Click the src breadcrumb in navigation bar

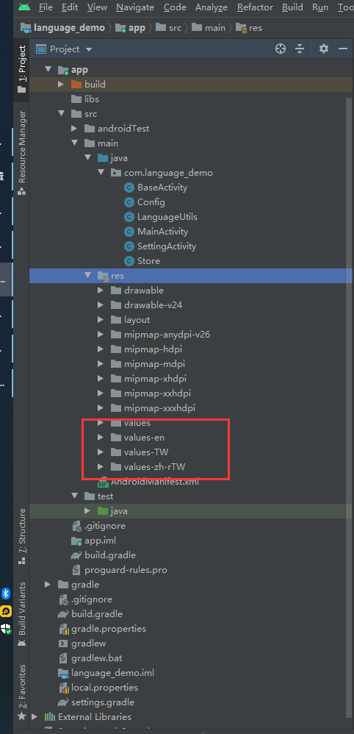coord(175,28)
